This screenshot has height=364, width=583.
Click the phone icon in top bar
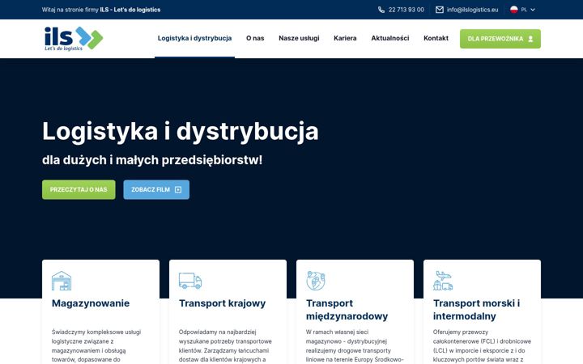(381, 10)
